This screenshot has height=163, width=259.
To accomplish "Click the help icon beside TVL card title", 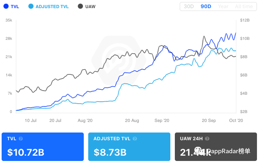I will pos(20,139).
